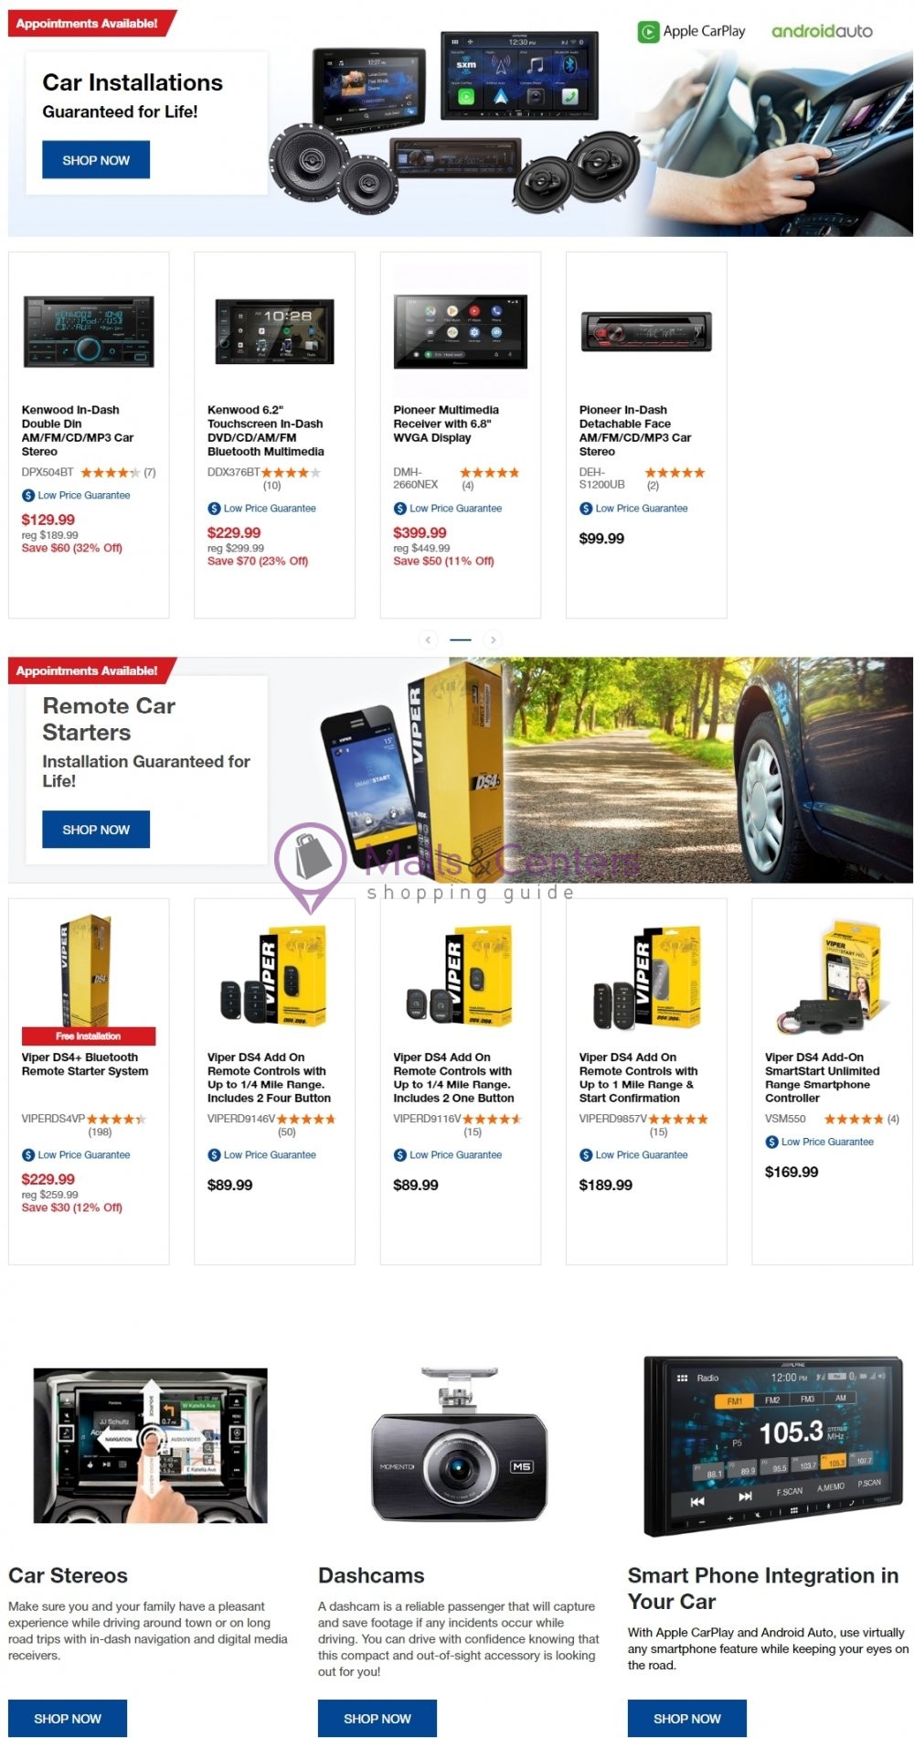Click Shop Now under Dashcams

point(377,1719)
